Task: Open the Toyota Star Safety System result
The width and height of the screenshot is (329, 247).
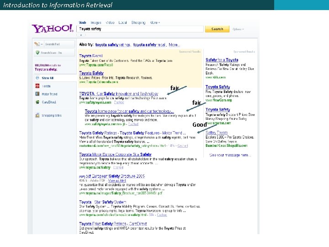Action: coord(103,202)
